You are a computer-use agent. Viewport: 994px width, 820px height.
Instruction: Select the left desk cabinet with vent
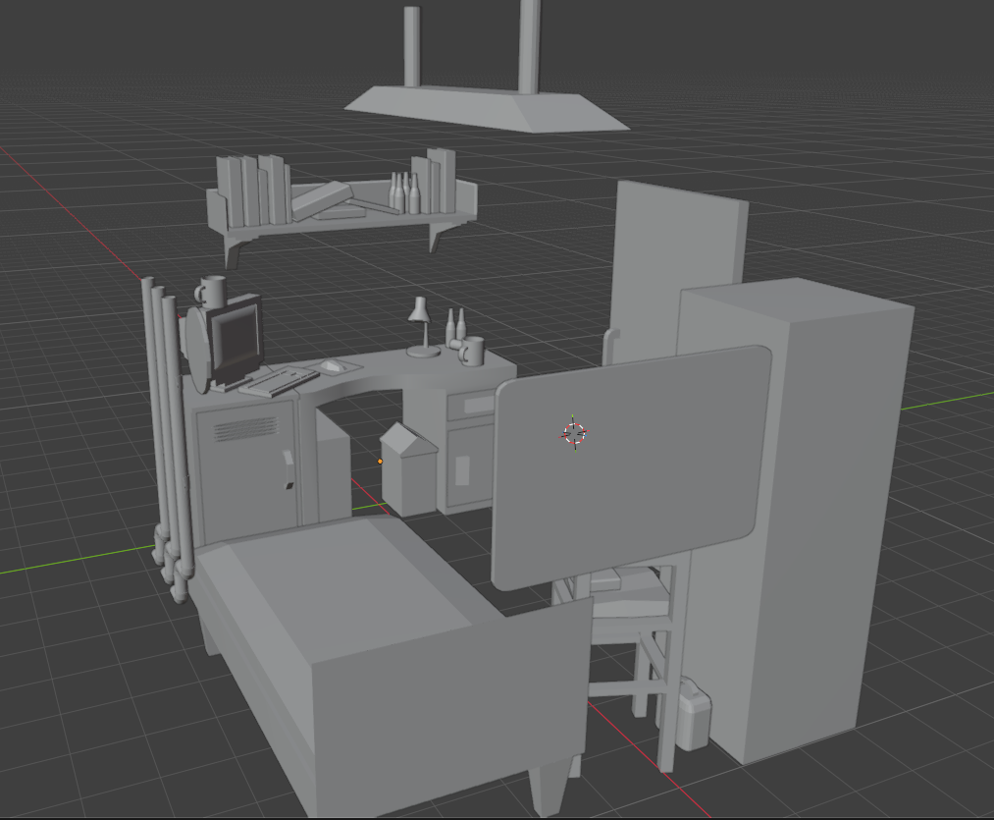(x=244, y=469)
